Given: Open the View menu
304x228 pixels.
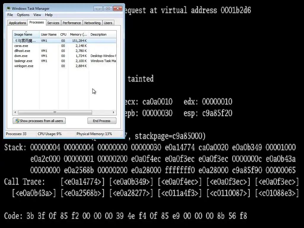Looking at the screenshot, I should [x=37, y=15].
